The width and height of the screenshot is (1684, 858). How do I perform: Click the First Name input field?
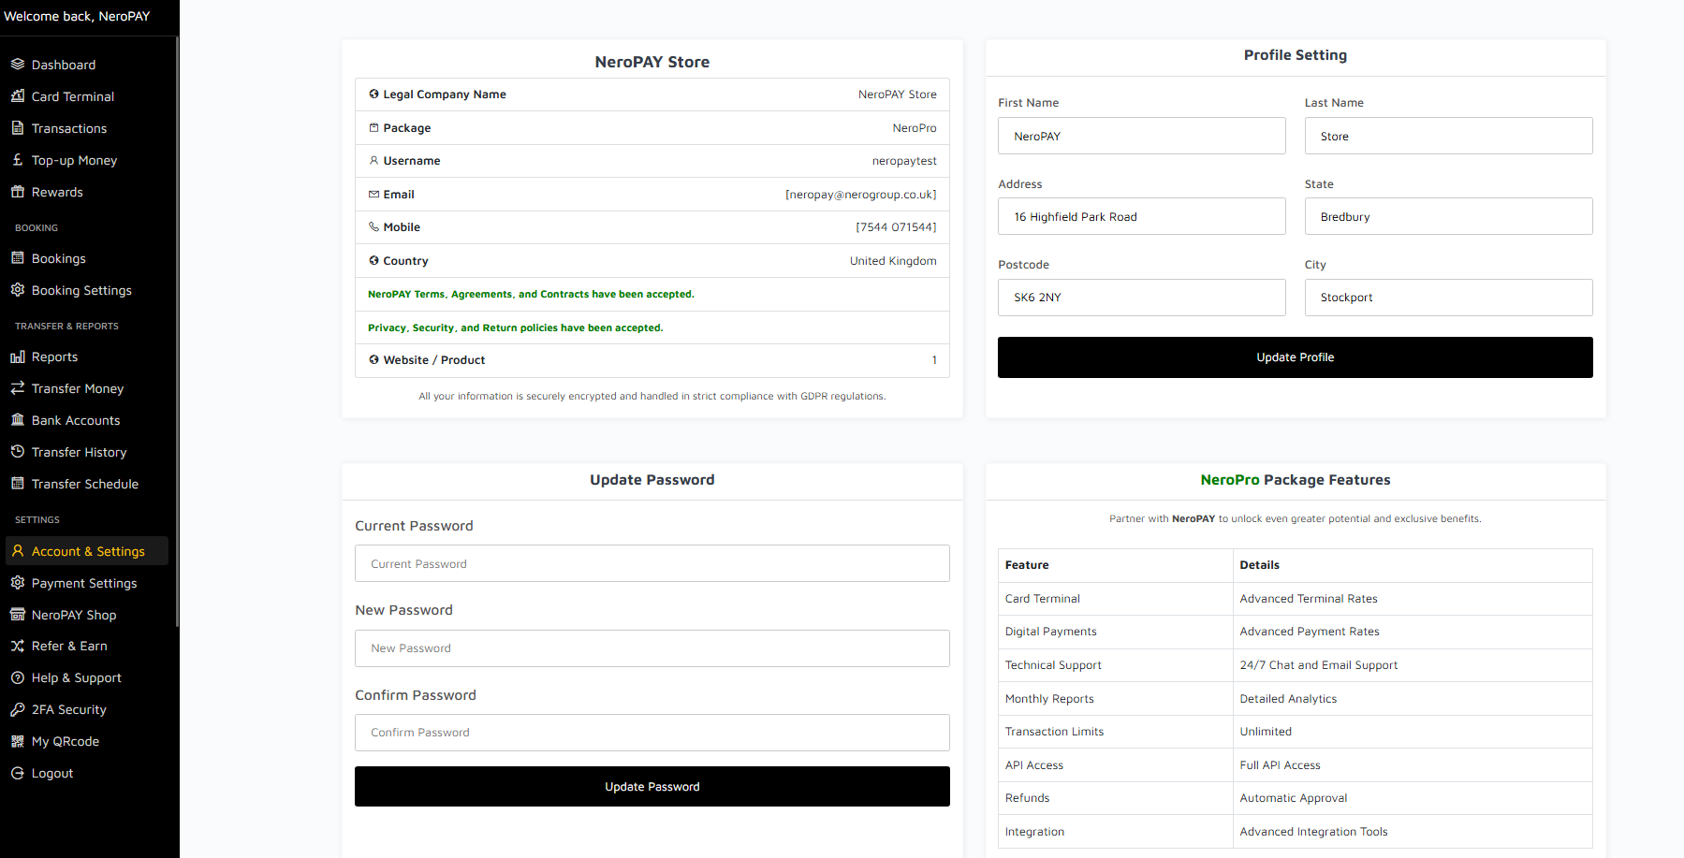tap(1141, 137)
